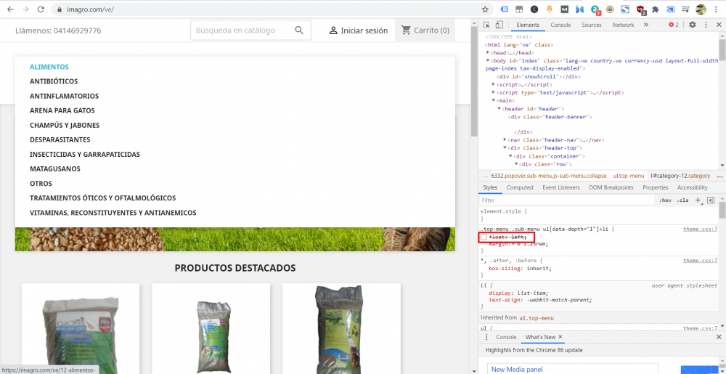726x374 pixels.
Task: Click the Styles Filter input field
Action: pyautogui.click(x=567, y=200)
